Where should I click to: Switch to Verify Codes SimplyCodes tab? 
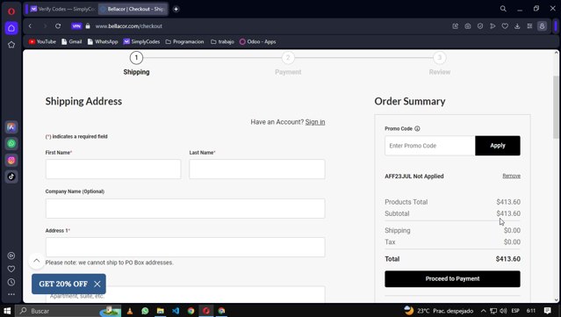coord(62,9)
